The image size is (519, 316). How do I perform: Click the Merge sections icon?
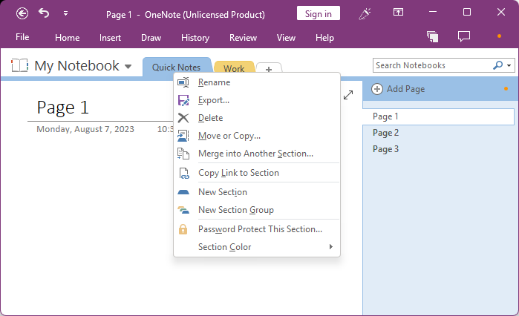[x=183, y=154]
